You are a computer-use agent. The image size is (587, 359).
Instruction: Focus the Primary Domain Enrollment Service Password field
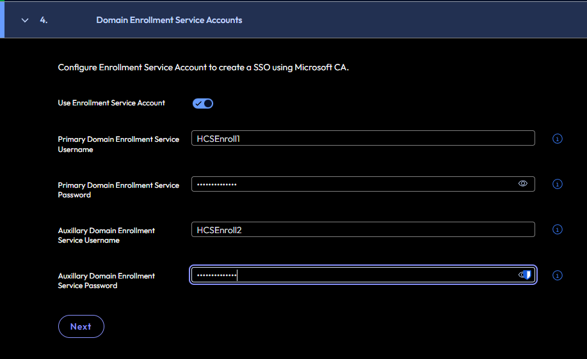point(352,184)
